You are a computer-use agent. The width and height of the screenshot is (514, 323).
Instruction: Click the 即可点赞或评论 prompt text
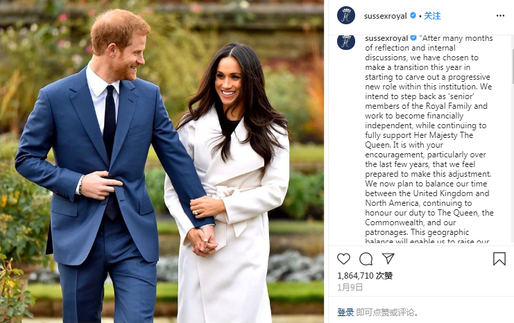pyautogui.click(x=387, y=312)
